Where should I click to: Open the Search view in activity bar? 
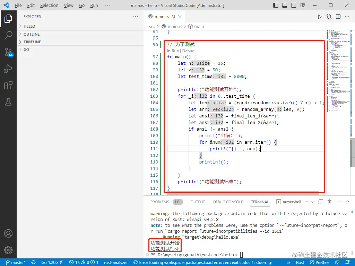(8, 35)
